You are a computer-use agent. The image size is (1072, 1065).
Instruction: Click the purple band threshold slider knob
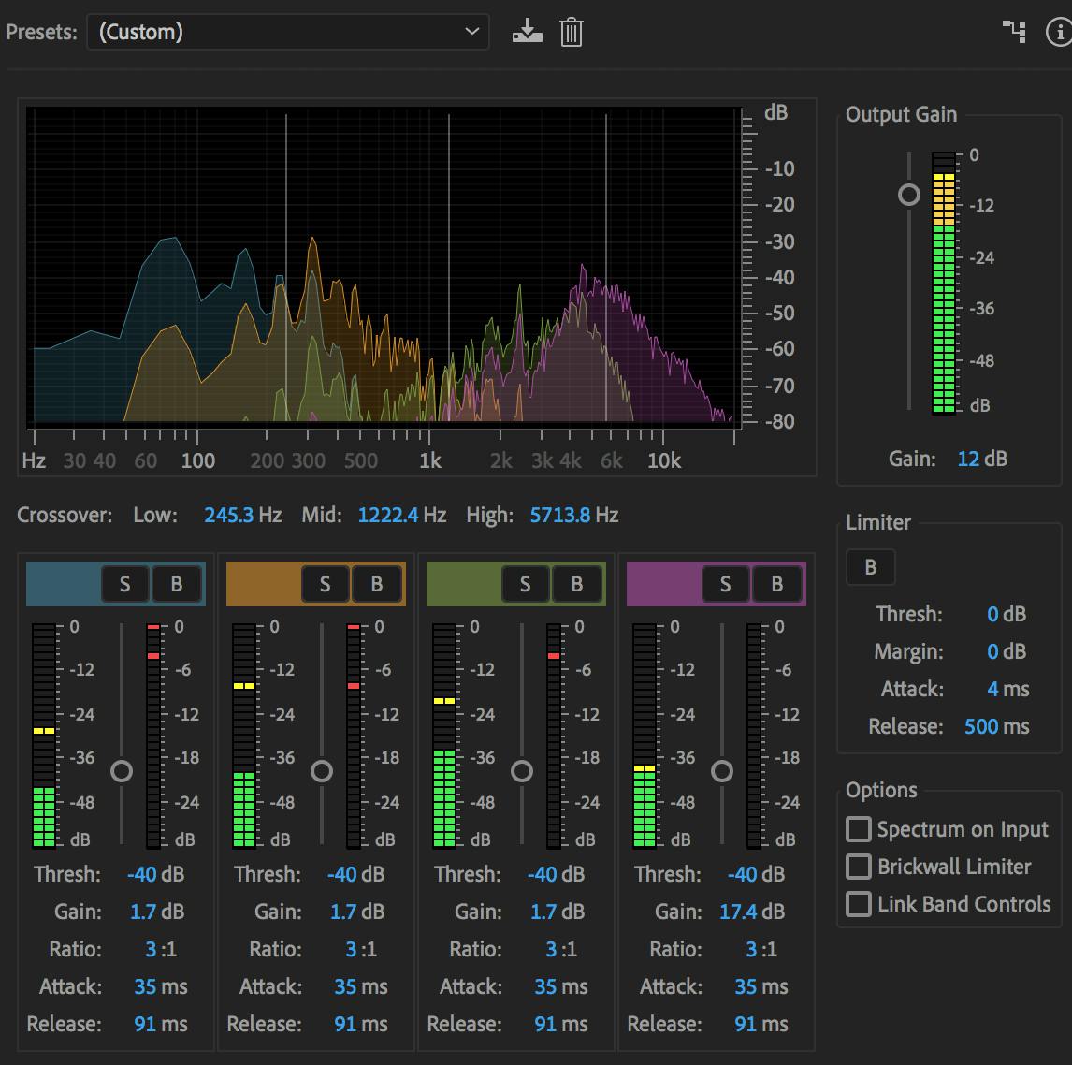pos(722,771)
